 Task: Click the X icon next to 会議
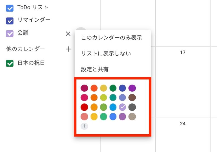tap(68, 33)
